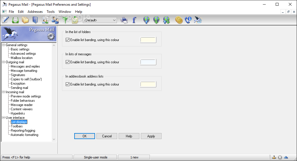This screenshot has height=161, width=297.
Task: Click globe with blue up arrow icon
Action: pyautogui.click(x=147, y=20)
